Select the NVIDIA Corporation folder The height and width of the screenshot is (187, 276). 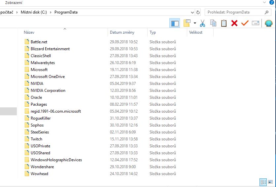coord(48,91)
